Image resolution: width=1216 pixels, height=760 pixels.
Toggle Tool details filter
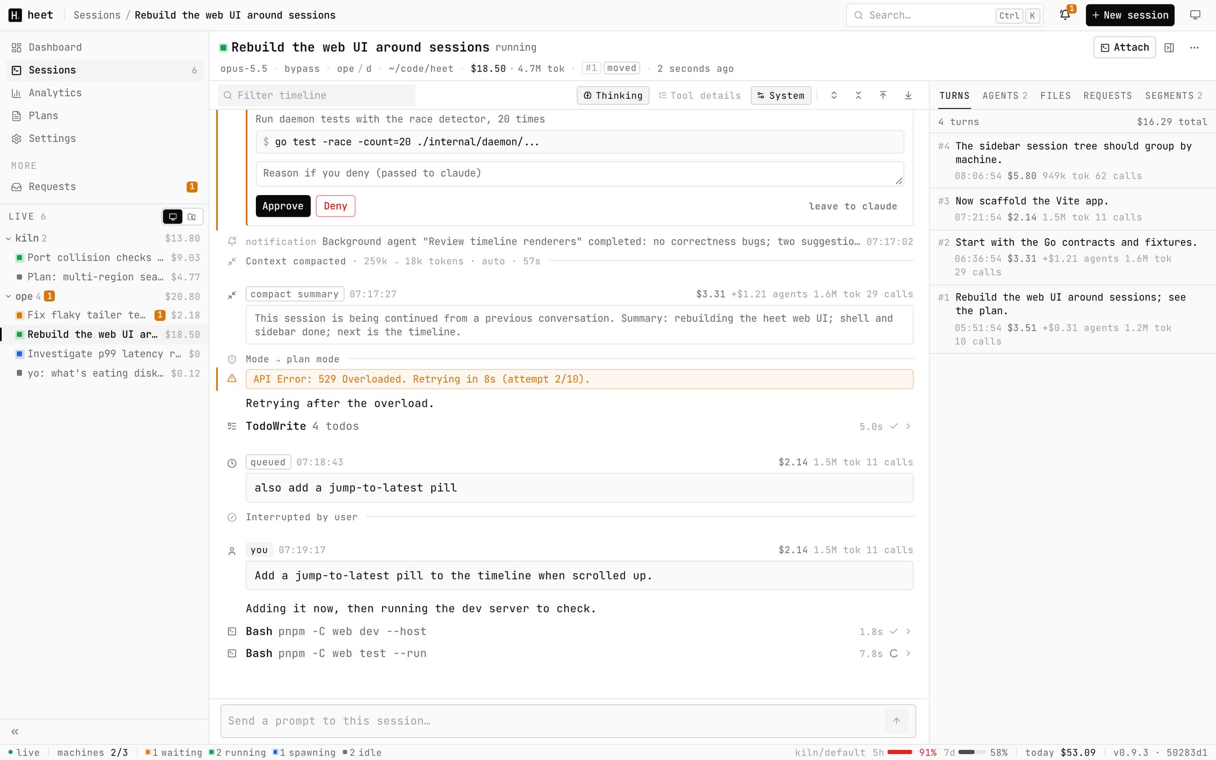pyautogui.click(x=700, y=95)
